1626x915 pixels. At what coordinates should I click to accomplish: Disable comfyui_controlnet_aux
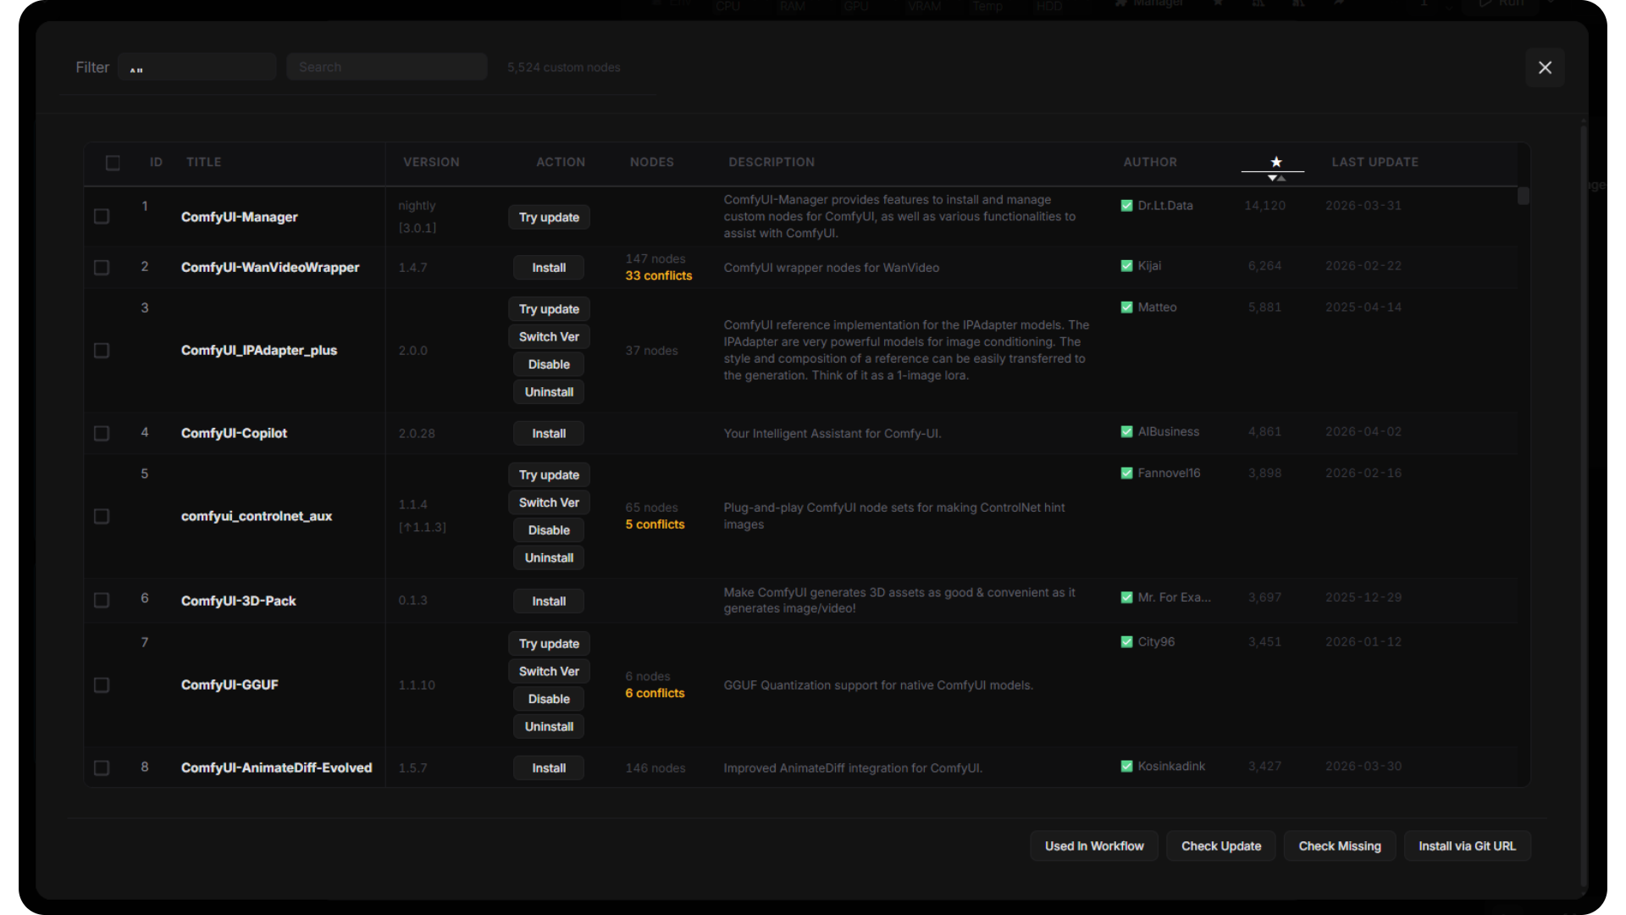(549, 530)
